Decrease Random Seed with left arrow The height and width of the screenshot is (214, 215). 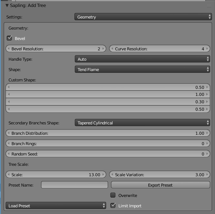tap(9, 154)
